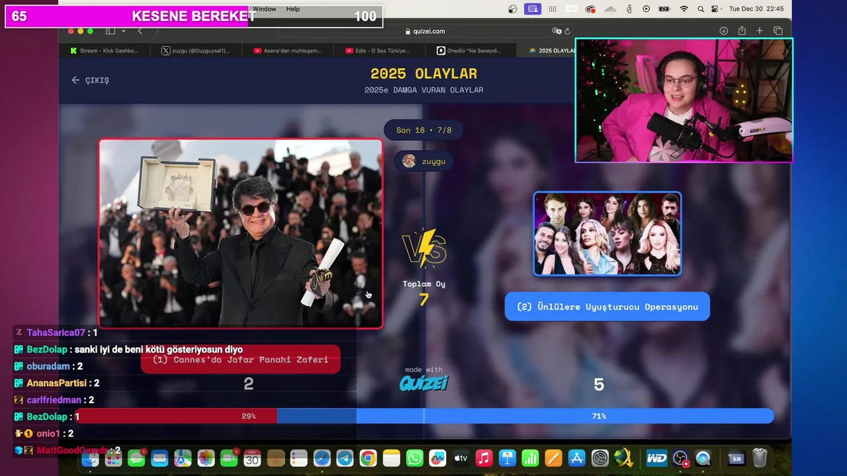Image resolution: width=847 pixels, height=476 pixels.
Task: Reload the page with refresh icon
Action: [567, 31]
